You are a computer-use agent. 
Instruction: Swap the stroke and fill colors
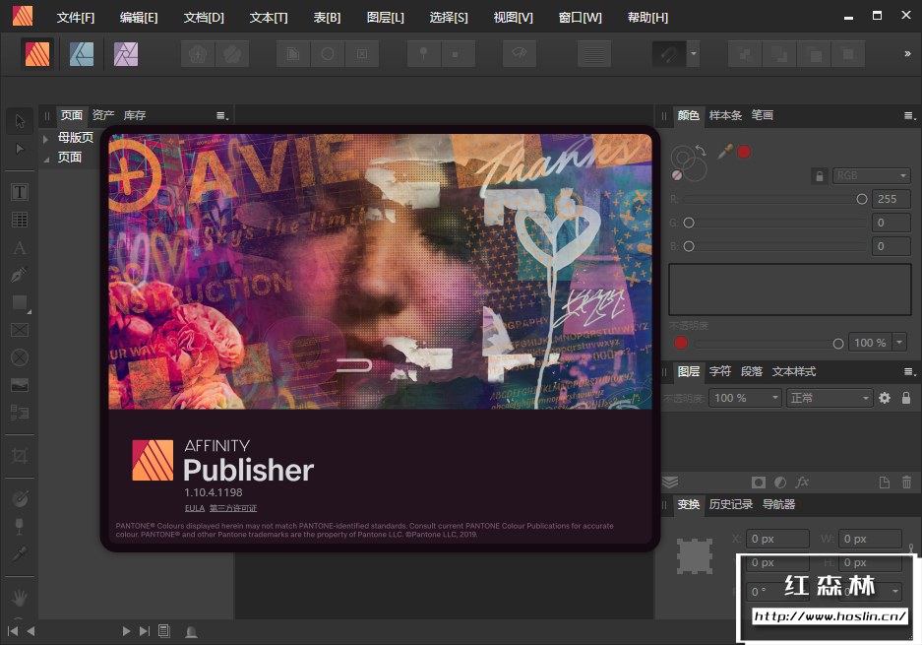pos(699,150)
